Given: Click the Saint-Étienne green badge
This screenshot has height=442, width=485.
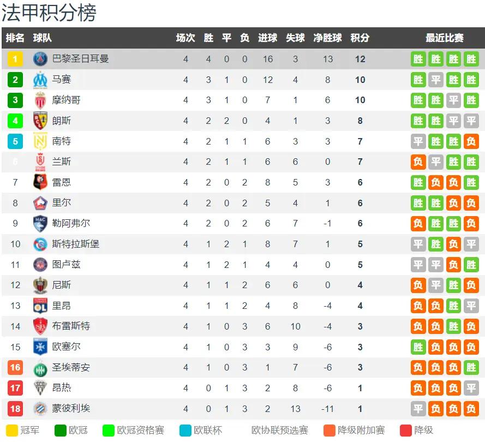Looking at the screenshot, I should (x=40, y=368).
